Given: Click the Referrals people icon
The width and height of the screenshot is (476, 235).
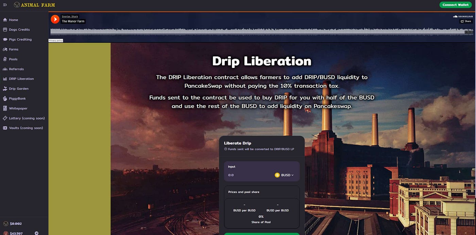Looking at the screenshot, I should [5, 69].
